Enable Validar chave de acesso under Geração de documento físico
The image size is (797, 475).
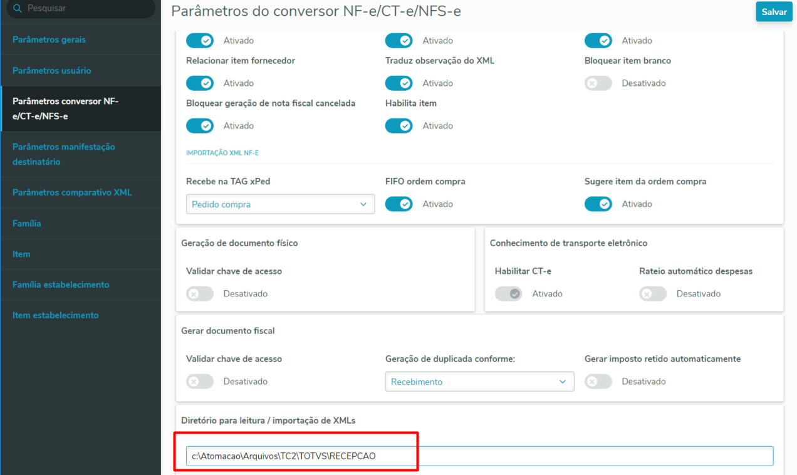point(200,293)
